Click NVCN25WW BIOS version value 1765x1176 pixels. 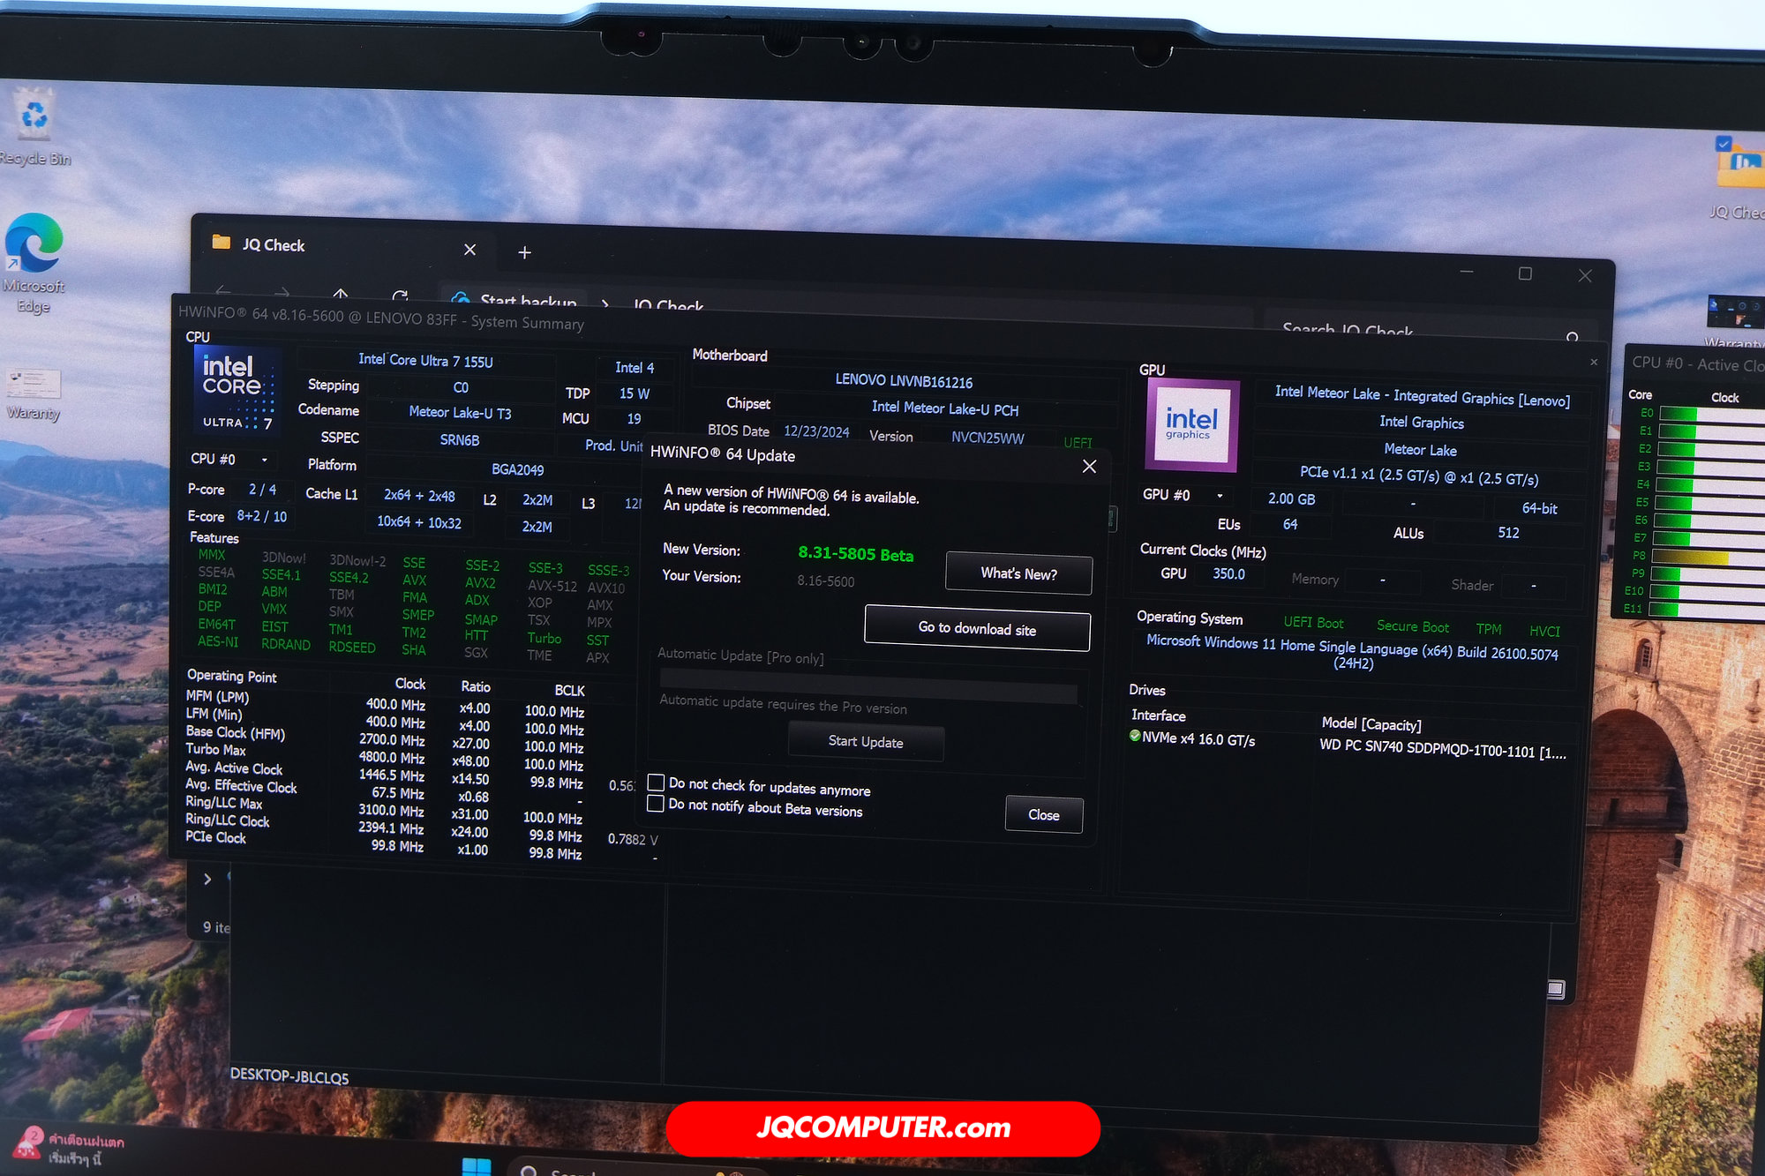pos(988,438)
